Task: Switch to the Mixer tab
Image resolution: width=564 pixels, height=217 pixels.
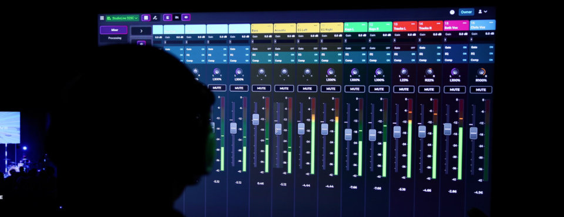Action: tap(113, 30)
